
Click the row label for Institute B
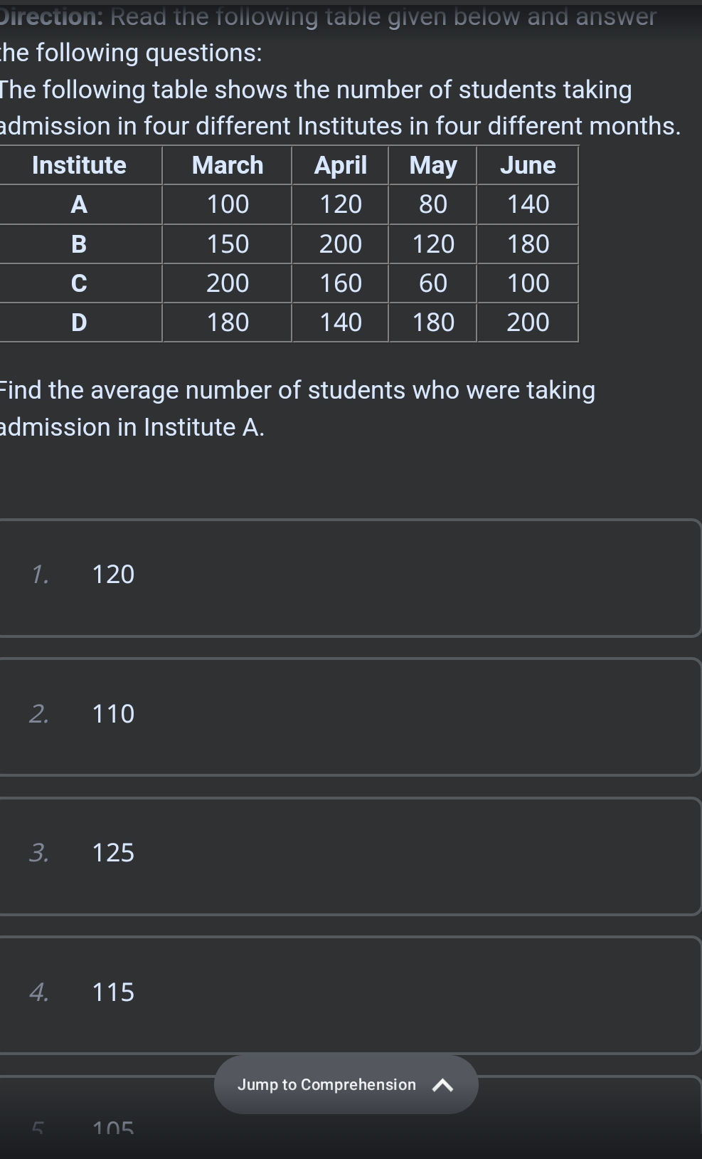pyautogui.click(x=78, y=244)
